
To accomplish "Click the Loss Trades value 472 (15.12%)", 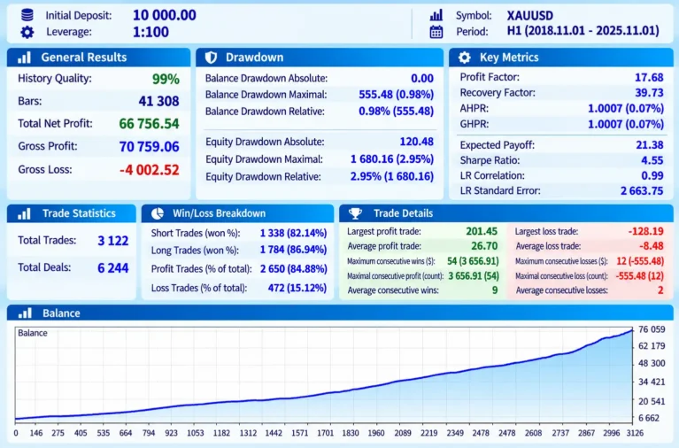I will (x=297, y=288).
